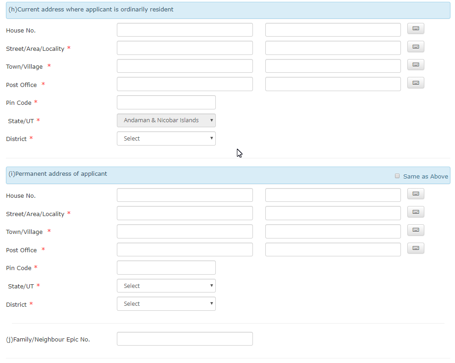Expand current address District dropdown
This screenshot has width=455, height=363.
coord(166,139)
